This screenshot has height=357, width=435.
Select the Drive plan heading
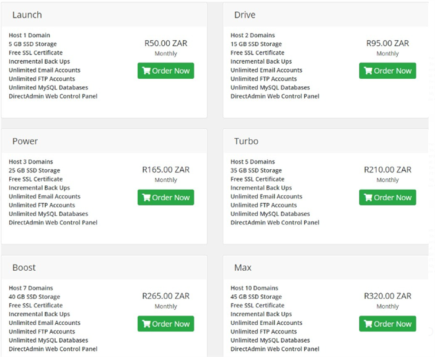tap(245, 15)
